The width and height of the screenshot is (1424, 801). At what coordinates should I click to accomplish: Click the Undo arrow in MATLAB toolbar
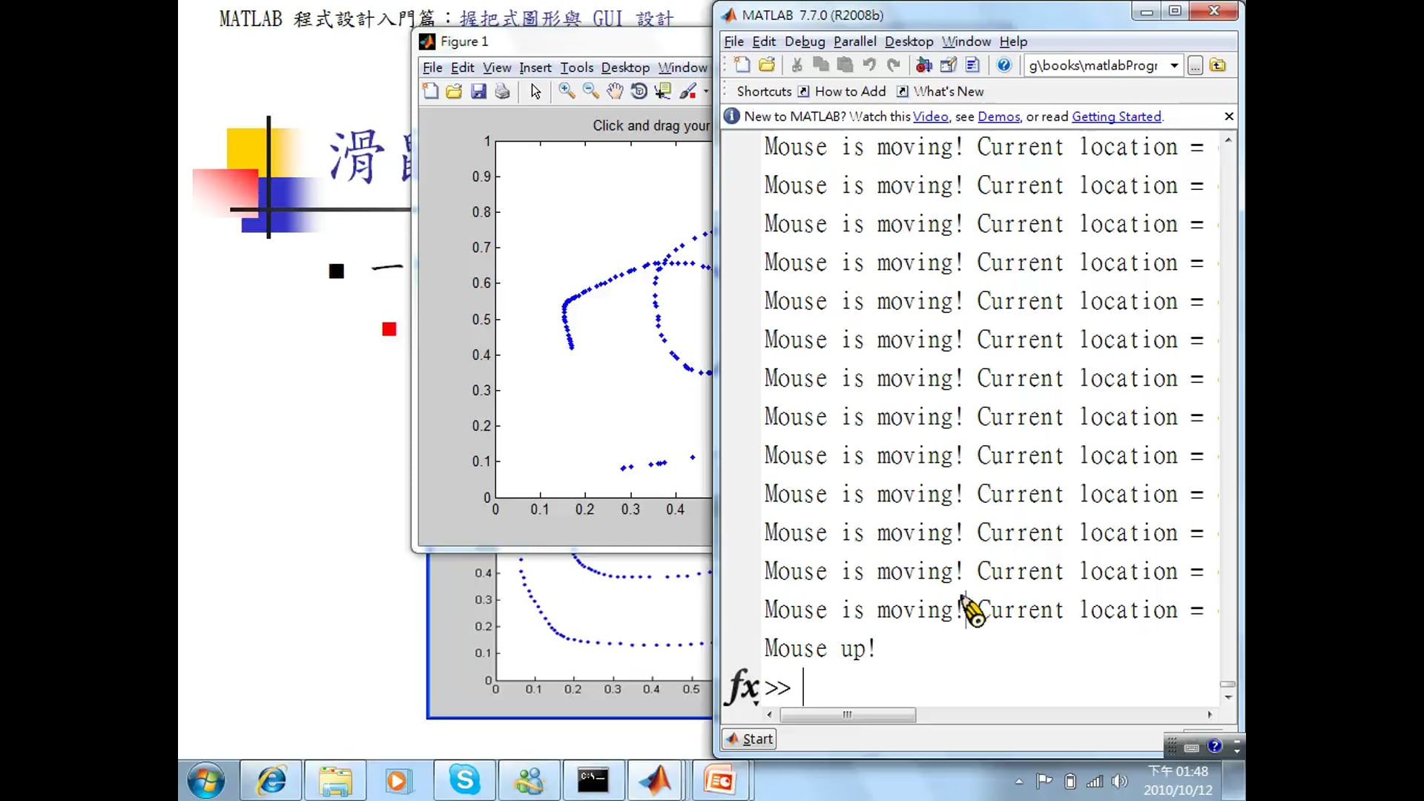tap(869, 65)
